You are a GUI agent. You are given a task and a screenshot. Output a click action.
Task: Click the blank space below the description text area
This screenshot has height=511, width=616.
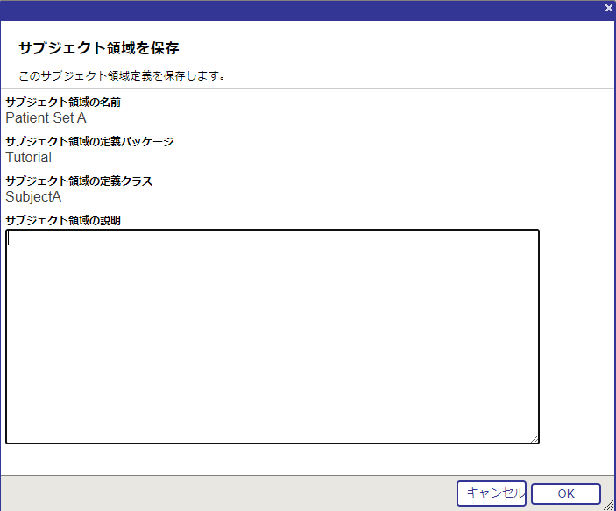[x=272, y=459]
